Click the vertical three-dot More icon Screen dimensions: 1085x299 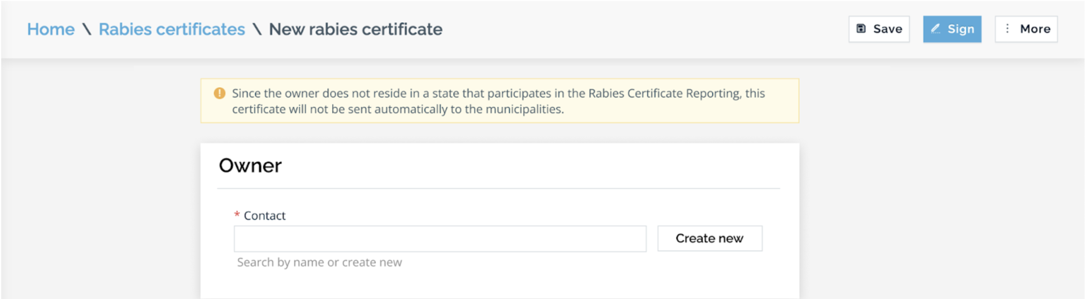tap(1007, 29)
